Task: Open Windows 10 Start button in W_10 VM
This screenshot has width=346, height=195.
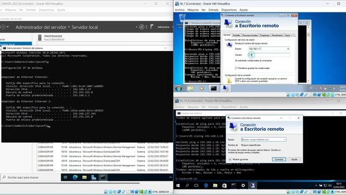Action: 178,185
